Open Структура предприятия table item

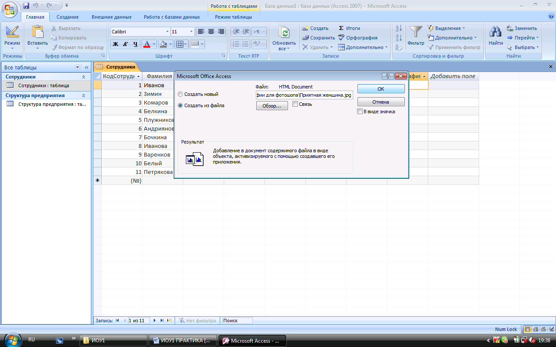point(46,104)
